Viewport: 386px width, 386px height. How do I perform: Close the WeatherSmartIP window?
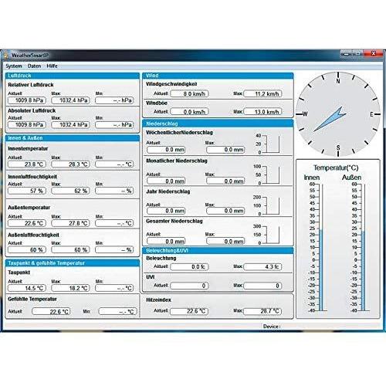(374, 53)
